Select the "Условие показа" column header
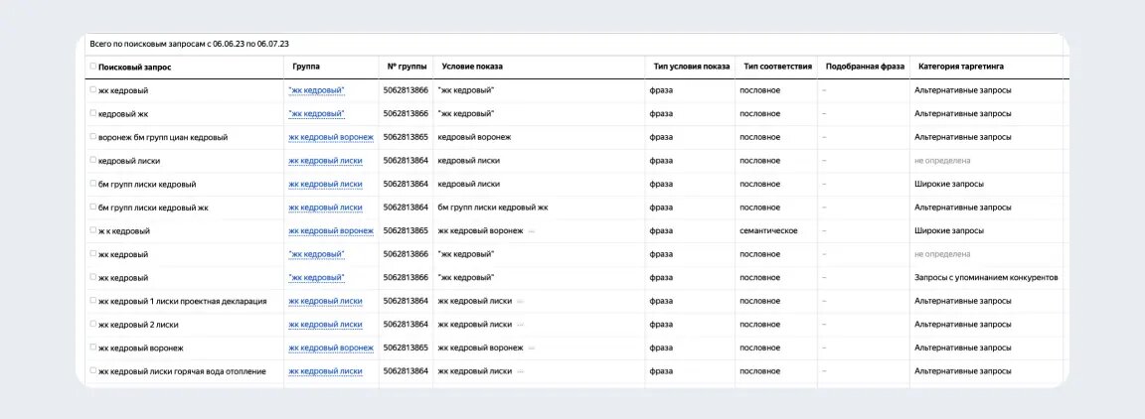This screenshot has height=419, width=1145. pos(472,67)
